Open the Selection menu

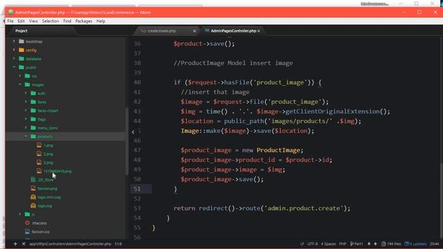point(51,21)
